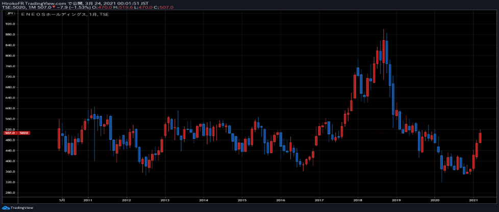Click the TradingView cloud logo icon

point(6,207)
